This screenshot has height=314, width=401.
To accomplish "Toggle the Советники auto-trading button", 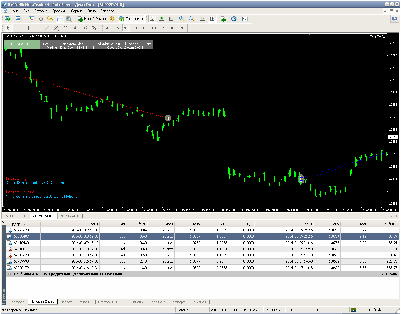I will tap(131, 19).
